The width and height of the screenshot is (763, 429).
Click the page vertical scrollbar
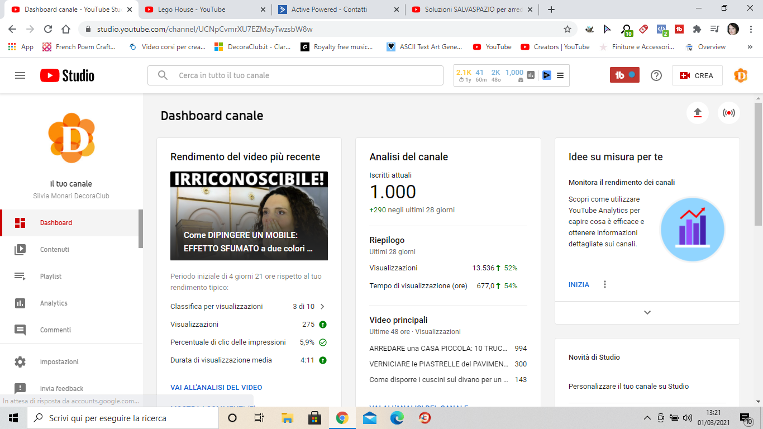(758, 164)
